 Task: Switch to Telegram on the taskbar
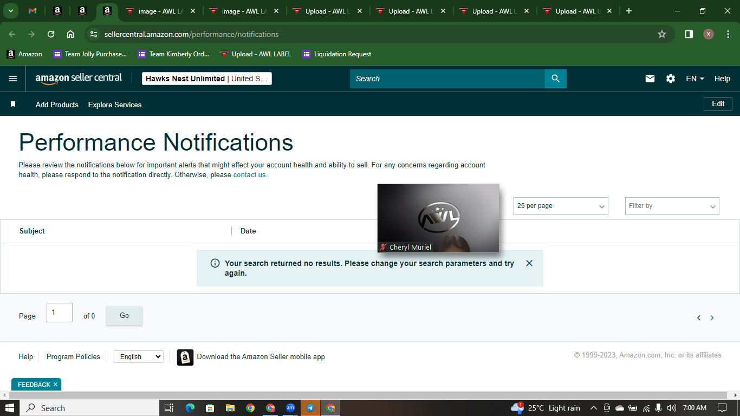pos(310,408)
